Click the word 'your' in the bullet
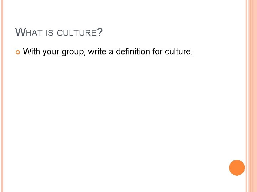This screenshot has height=192, width=257. click(51, 52)
